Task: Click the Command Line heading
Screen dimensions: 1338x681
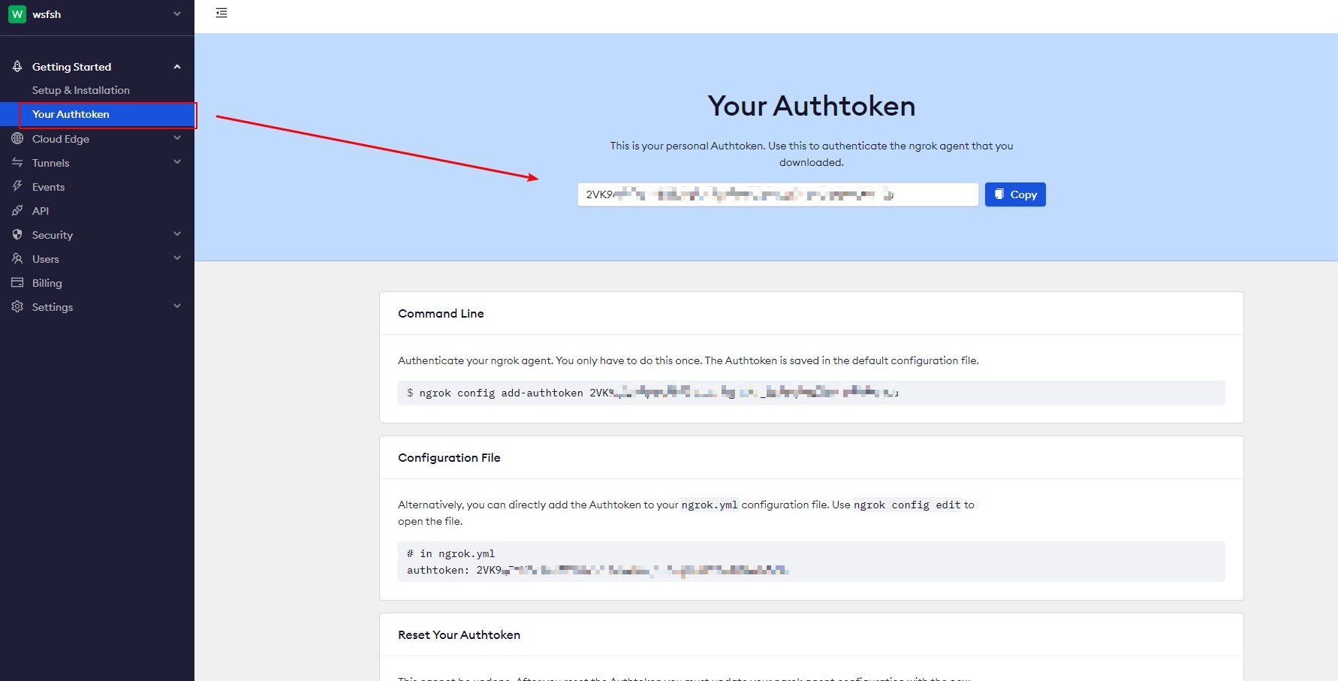Action: tap(441, 314)
